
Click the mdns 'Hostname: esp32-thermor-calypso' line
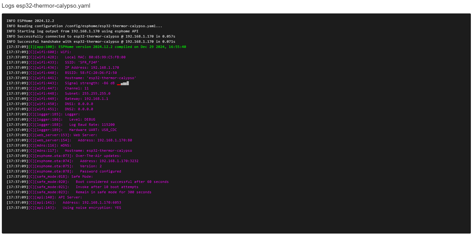click(69, 151)
